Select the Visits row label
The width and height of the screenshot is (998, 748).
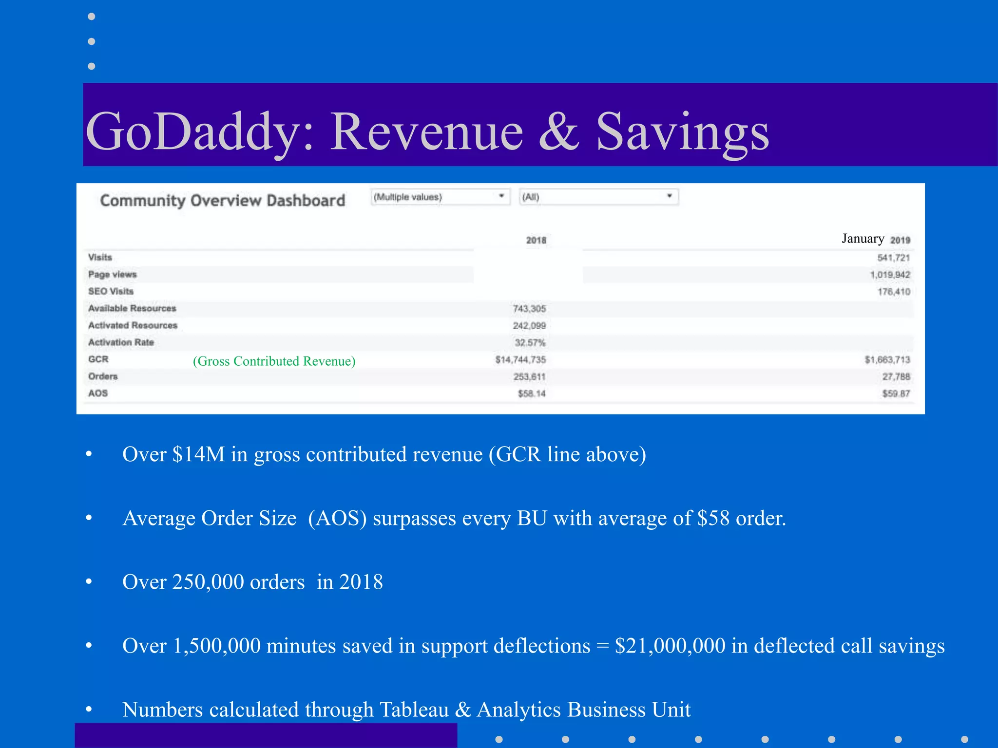tap(100, 257)
